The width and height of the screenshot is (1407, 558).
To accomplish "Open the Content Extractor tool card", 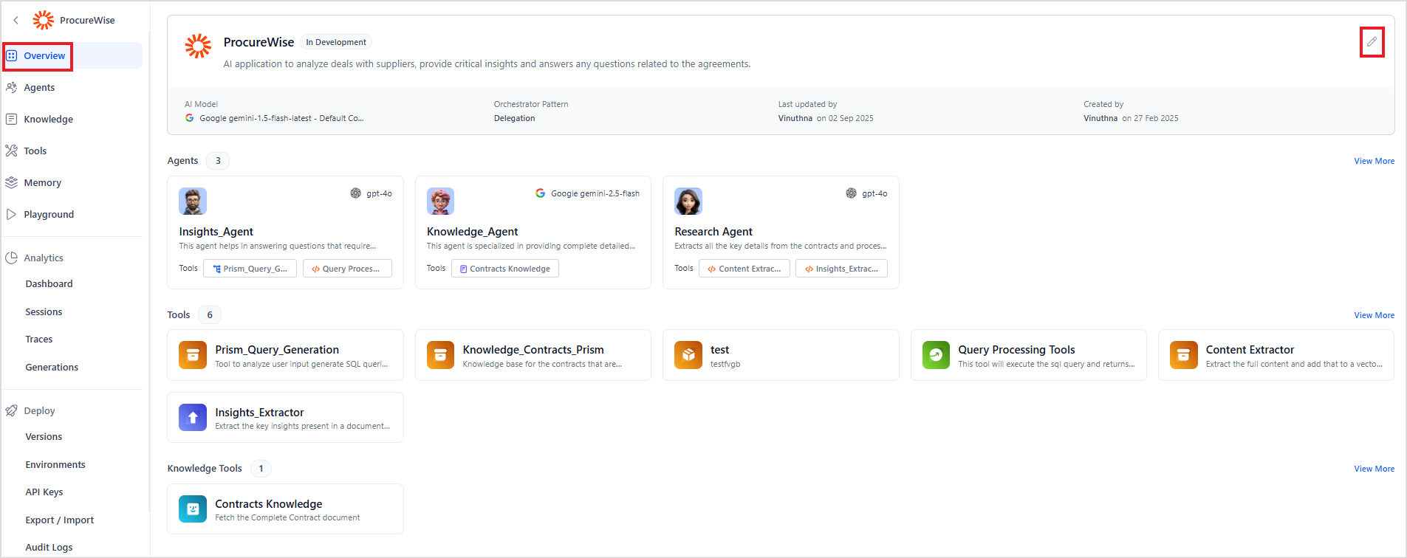I will 1276,355.
